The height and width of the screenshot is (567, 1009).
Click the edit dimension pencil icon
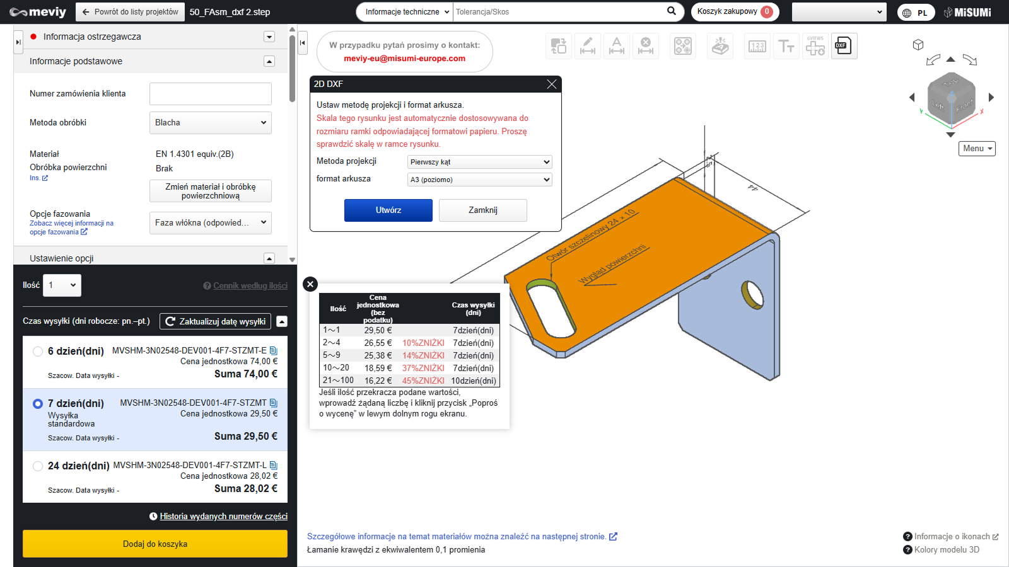587,46
